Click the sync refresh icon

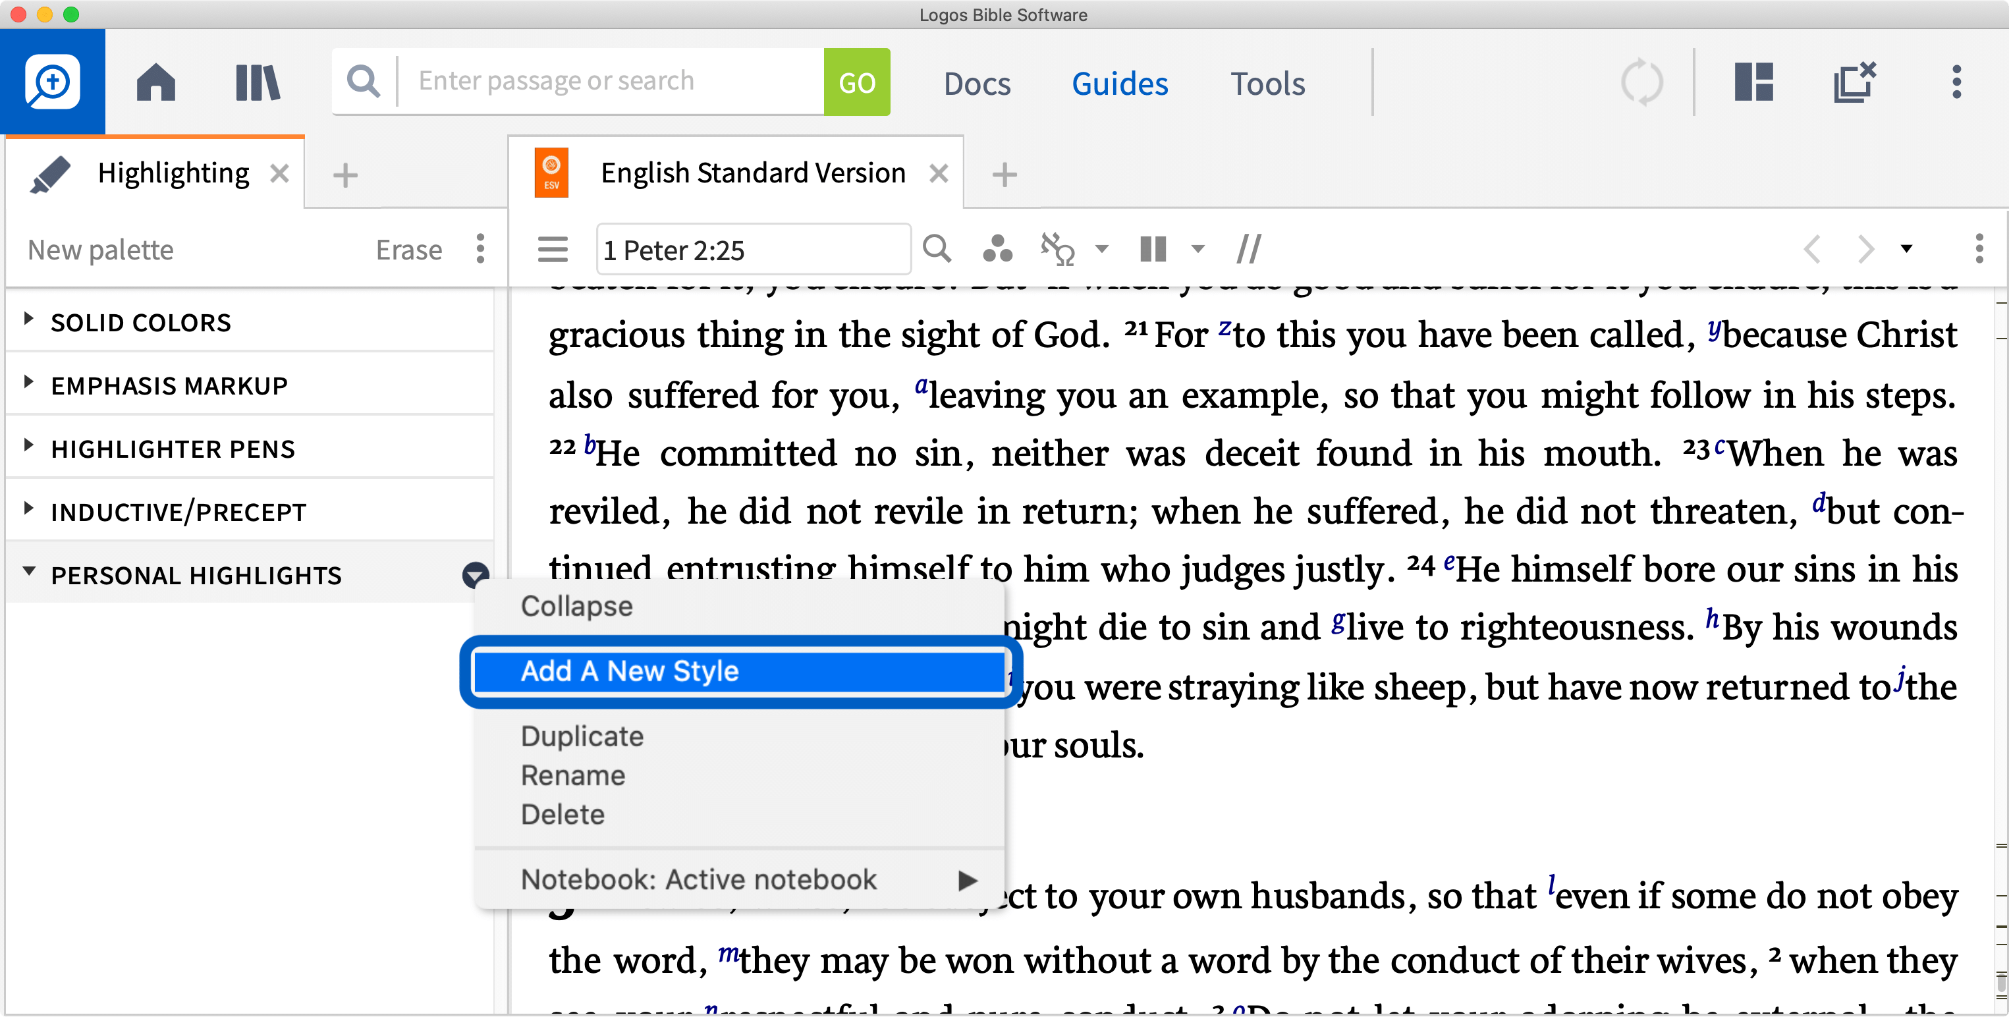(1641, 82)
